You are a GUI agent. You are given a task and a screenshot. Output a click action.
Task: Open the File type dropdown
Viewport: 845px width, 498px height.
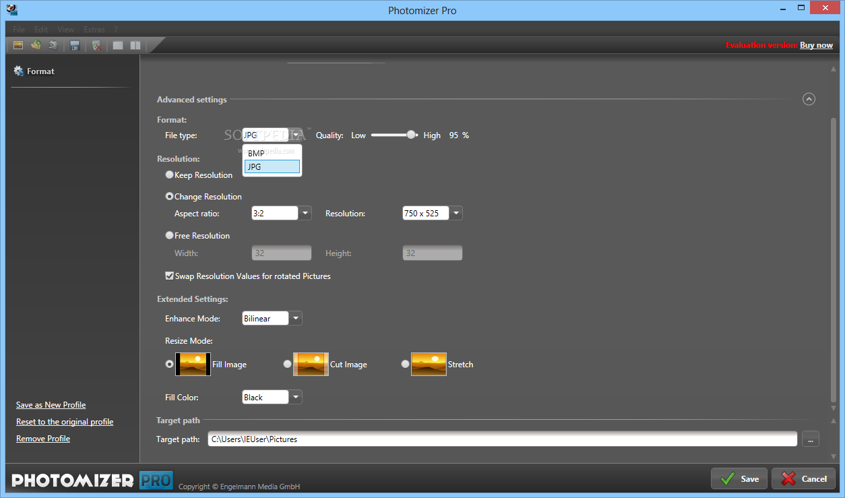tap(295, 135)
